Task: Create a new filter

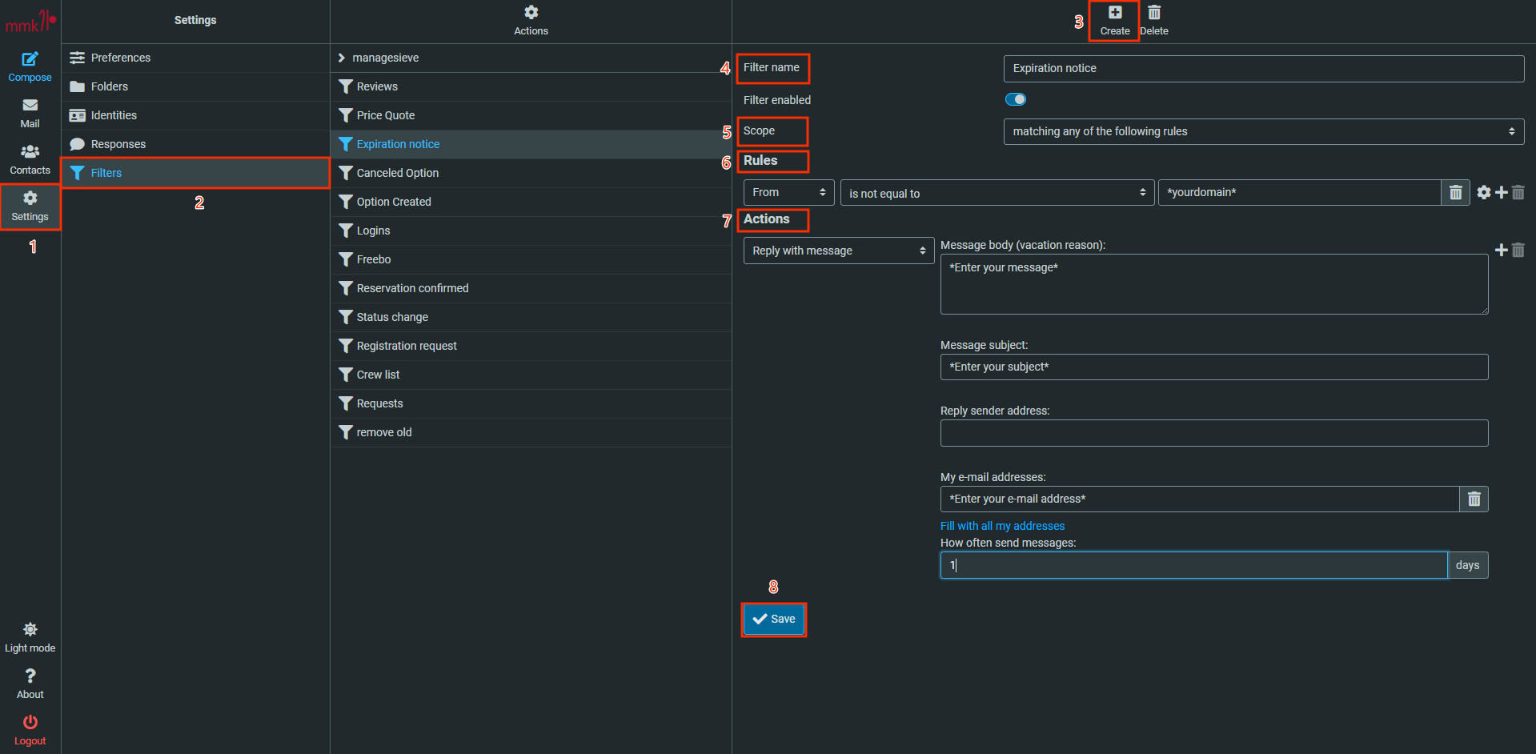Action: click(1114, 21)
